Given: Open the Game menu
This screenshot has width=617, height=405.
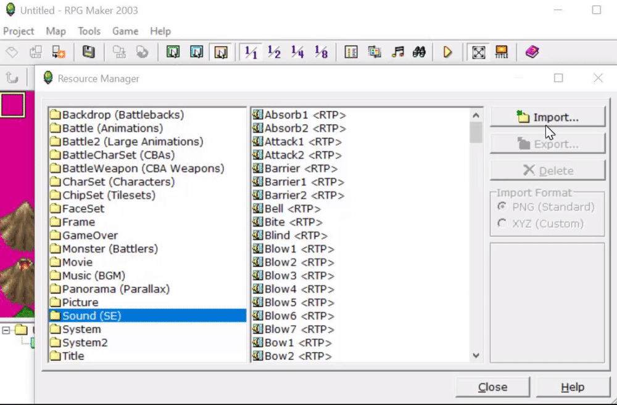Looking at the screenshot, I should [125, 31].
